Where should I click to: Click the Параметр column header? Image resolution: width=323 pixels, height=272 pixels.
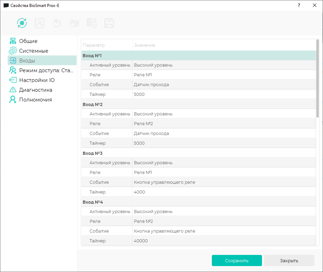click(107, 45)
